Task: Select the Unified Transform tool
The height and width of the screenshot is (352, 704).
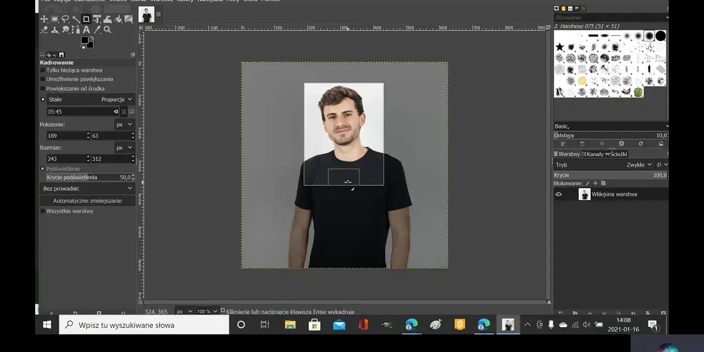Action: point(97,19)
